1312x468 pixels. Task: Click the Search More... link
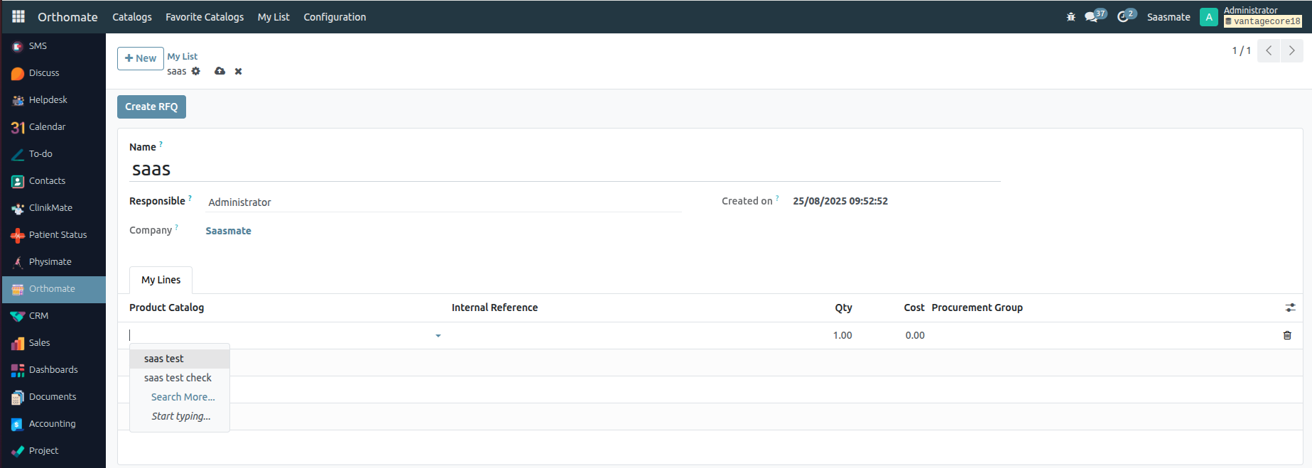183,397
